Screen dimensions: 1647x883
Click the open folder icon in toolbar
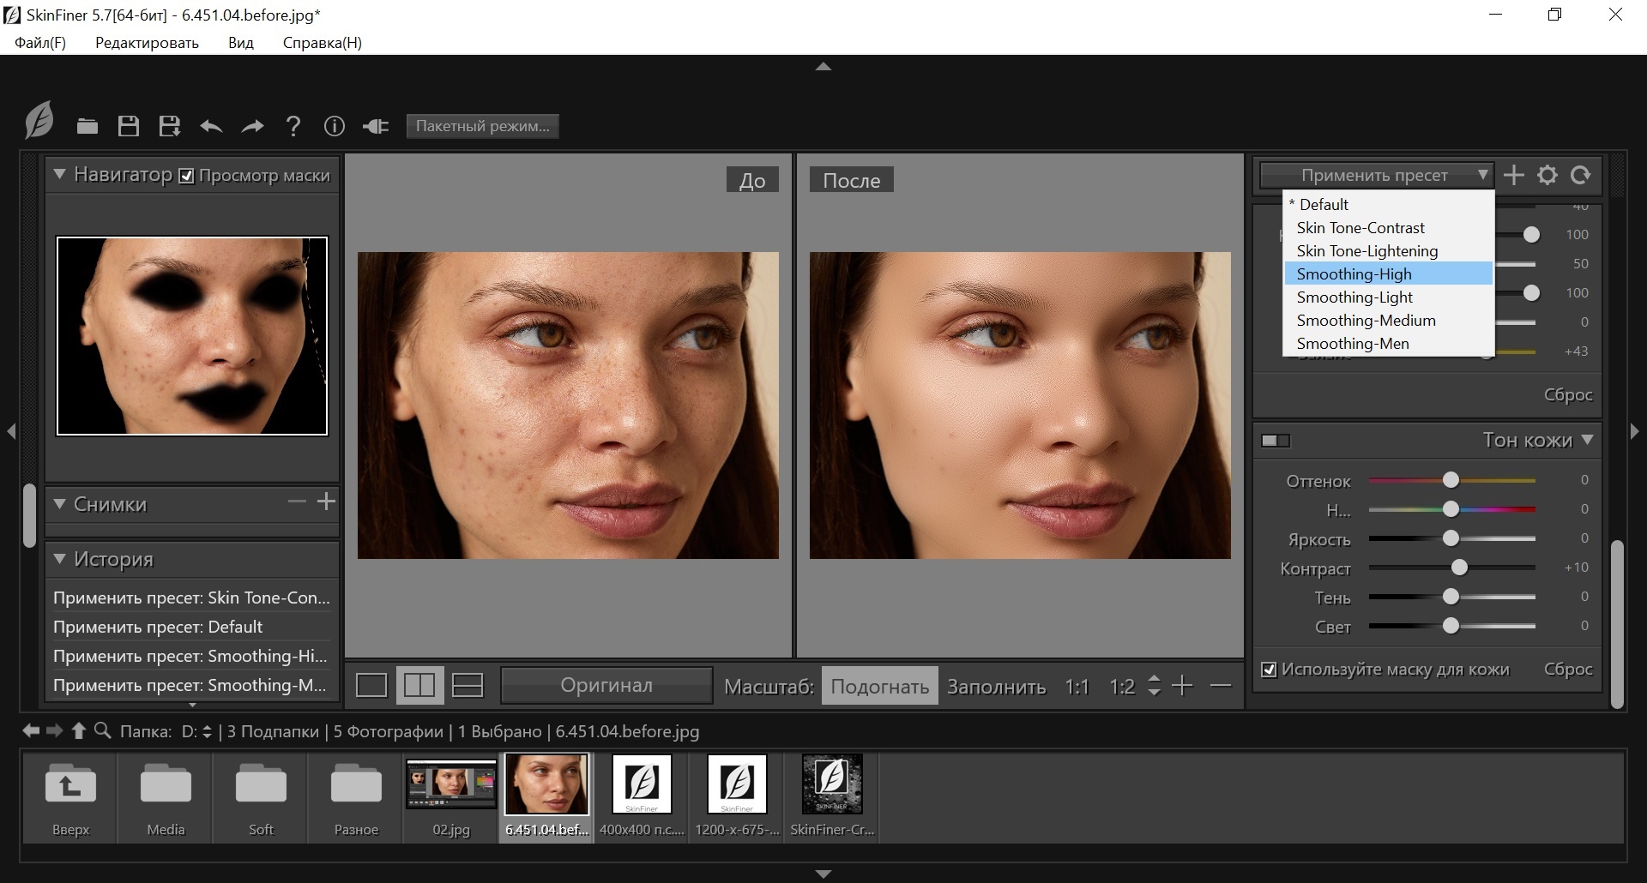coord(87,126)
